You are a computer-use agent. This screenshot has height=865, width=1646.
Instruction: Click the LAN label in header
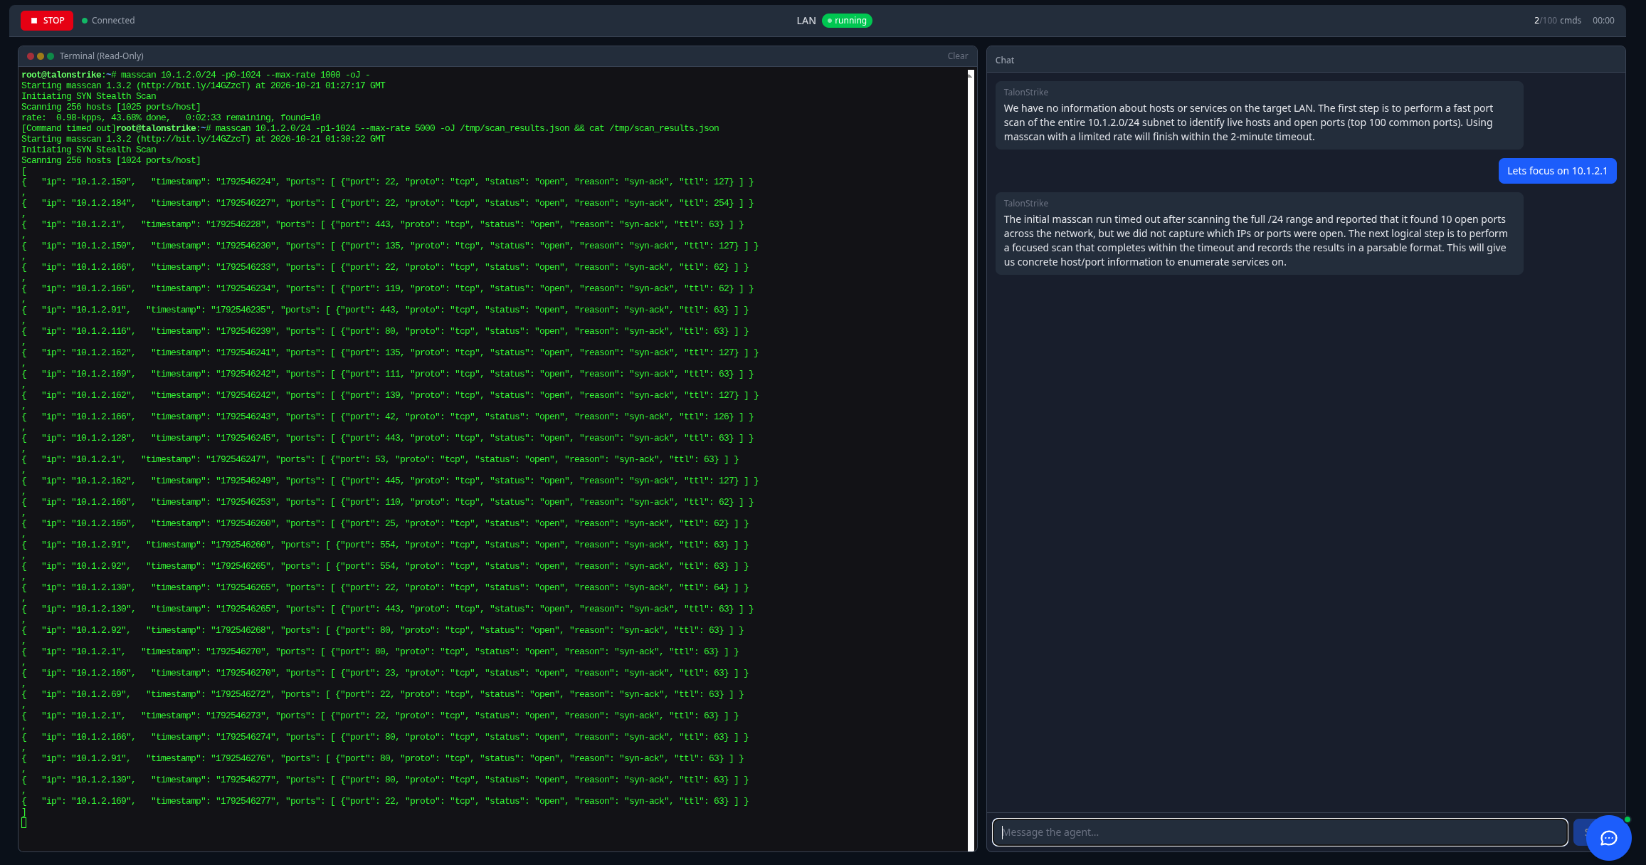pos(806,21)
